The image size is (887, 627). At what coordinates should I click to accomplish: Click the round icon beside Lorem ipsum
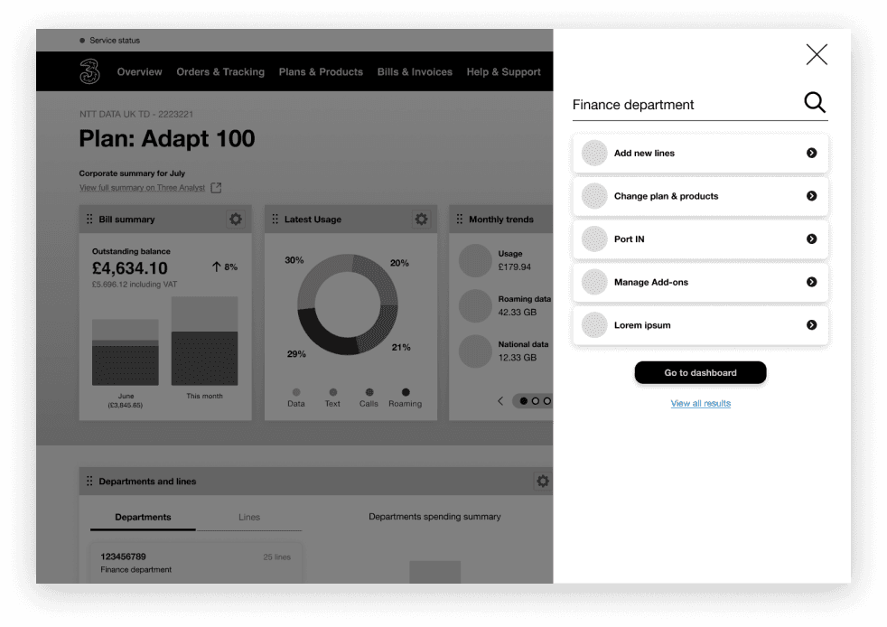pos(594,325)
